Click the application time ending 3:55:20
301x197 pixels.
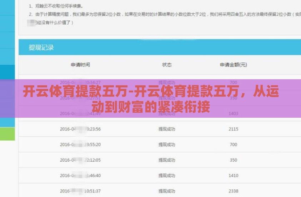click(x=80, y=145)
